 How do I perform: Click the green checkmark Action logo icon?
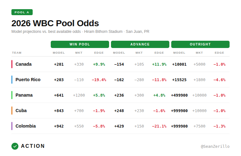pos(15,146)
